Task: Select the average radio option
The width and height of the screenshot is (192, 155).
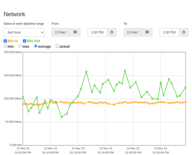Action: pyautogui.click(x=36, y=46)
